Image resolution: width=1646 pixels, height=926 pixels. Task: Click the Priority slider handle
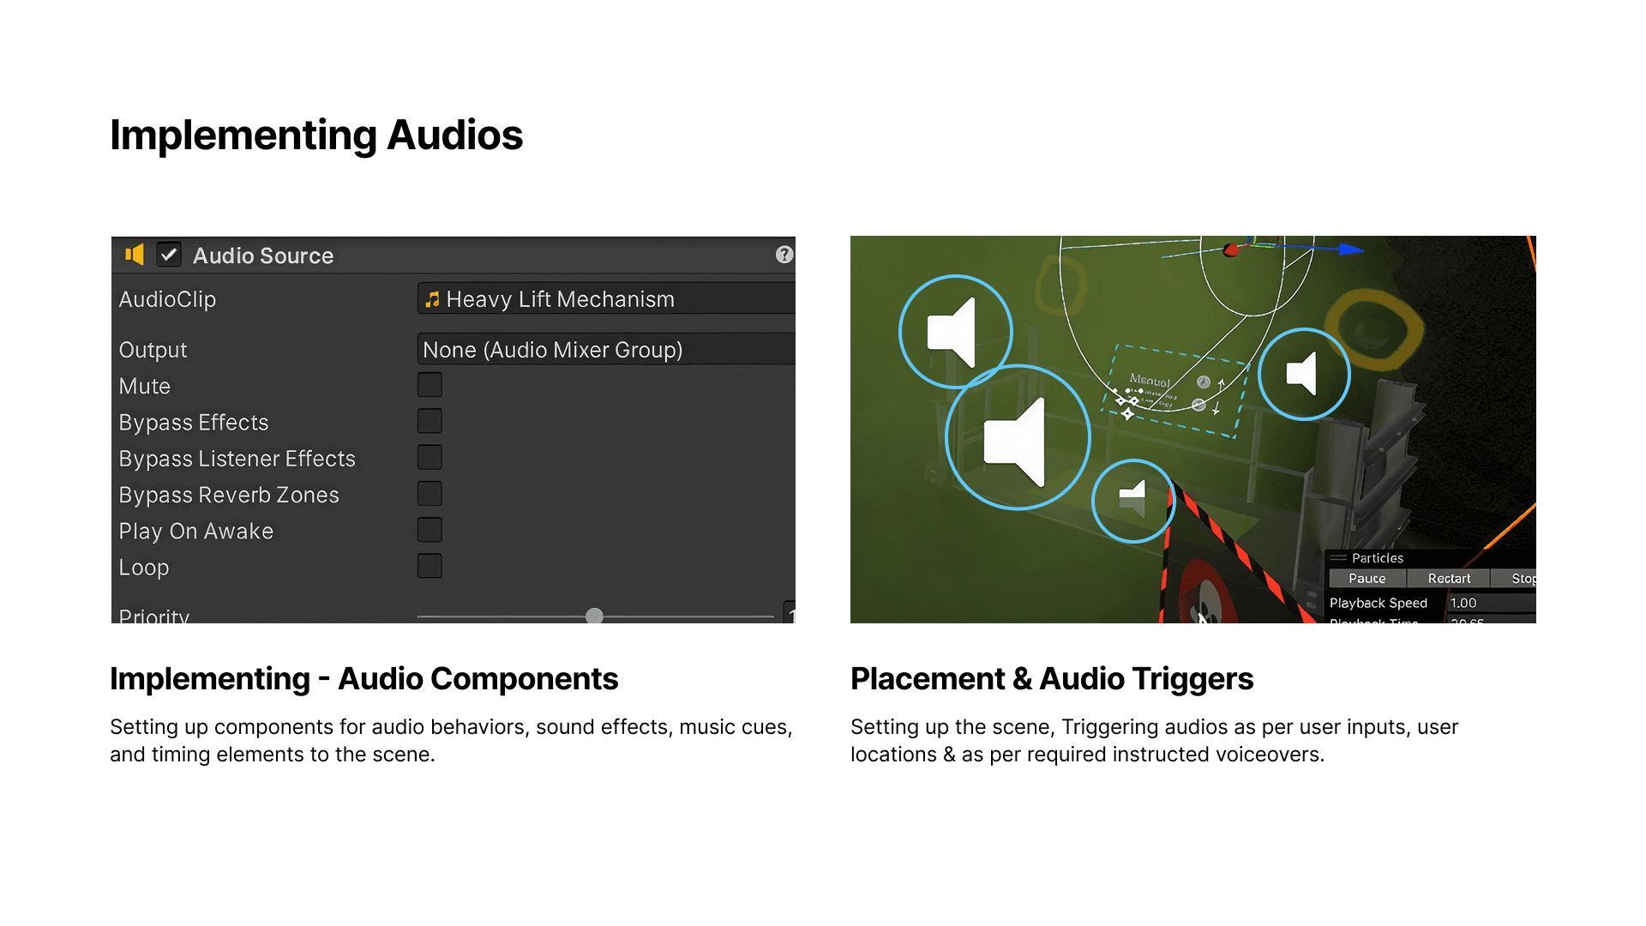[x=594, y=616]
